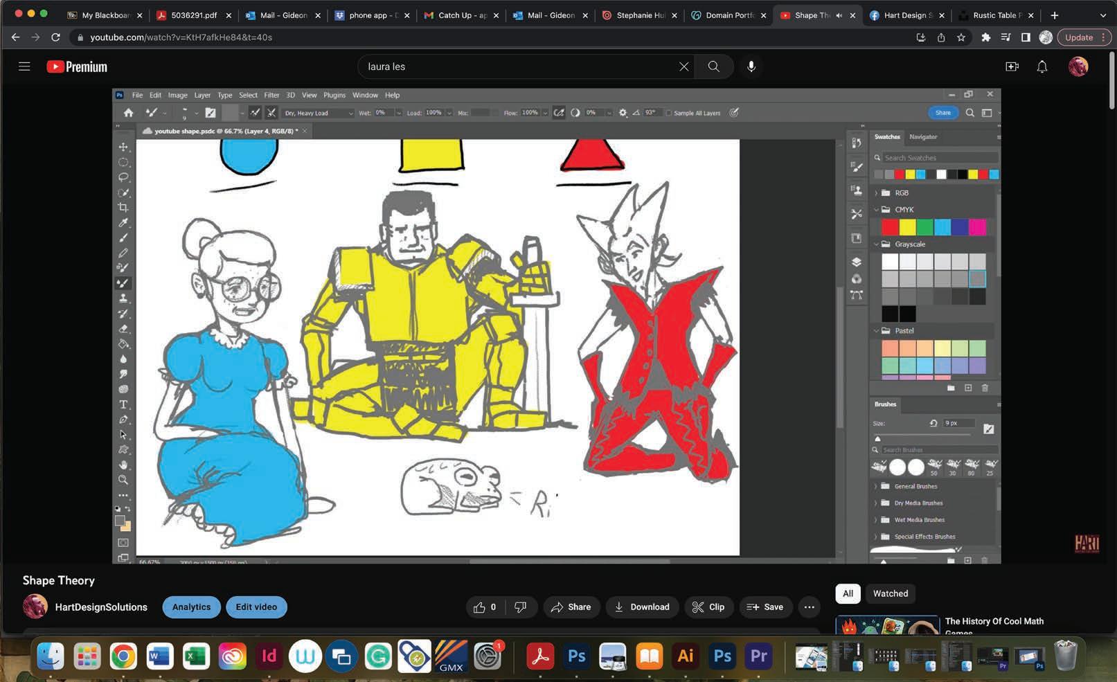This screenshot has height=682, width=1117.
Task: Select the Pencil tool
Action: 123,253
